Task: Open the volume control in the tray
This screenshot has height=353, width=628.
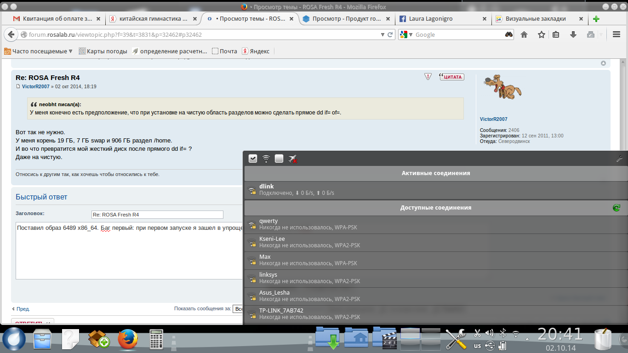Action: pyautogui.click(x=490, y=333)
